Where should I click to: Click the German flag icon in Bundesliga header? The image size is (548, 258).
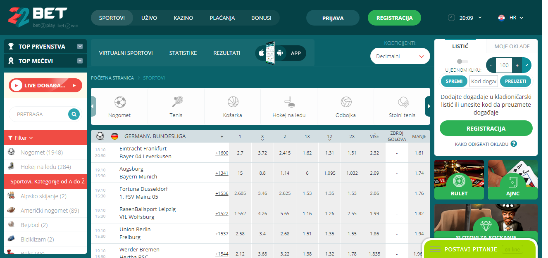[x=114, y=136]
